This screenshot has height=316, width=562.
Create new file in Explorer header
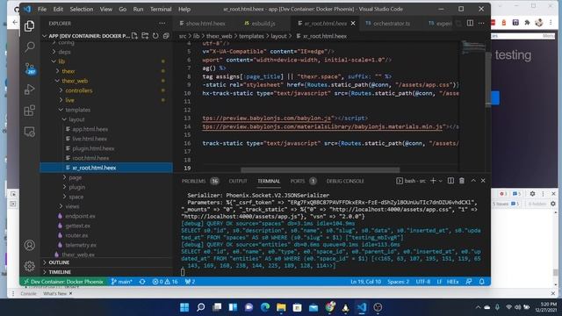tap(134, 36)
